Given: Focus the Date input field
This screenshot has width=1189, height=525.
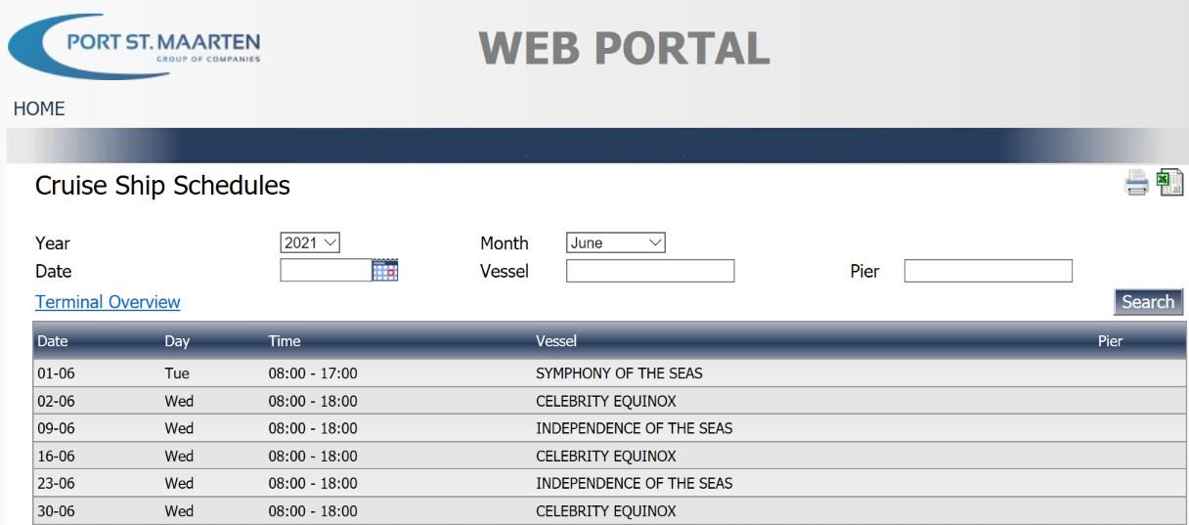Looking at the screenshot, I should coord(326,271).
